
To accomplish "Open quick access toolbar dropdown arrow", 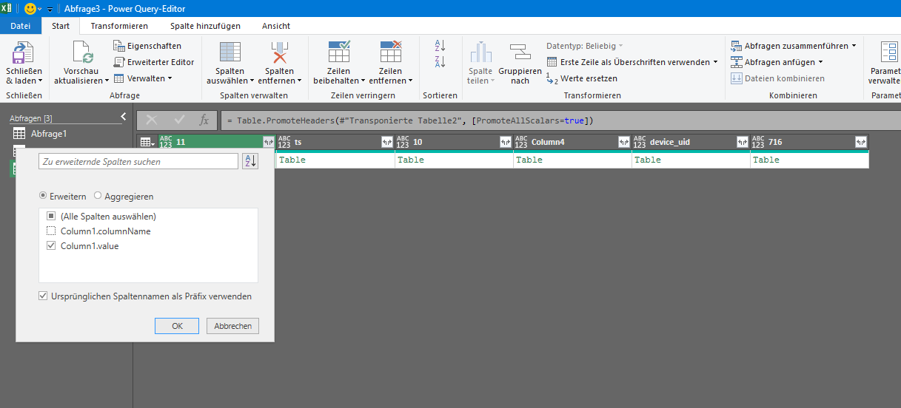I will pos(50,10).
